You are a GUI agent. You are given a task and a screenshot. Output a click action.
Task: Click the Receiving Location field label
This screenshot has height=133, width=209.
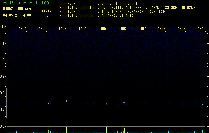point(77,8)
